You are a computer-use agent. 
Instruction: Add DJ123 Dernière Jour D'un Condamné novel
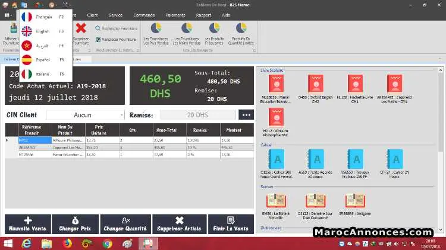click(x=315, y=206)
